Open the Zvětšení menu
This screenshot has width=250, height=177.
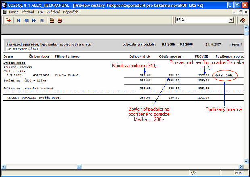[x=53, y=12]
